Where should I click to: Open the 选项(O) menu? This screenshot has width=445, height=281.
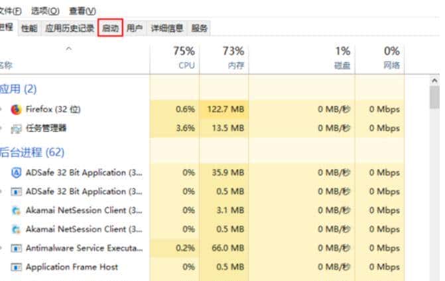tap(45, 11)
